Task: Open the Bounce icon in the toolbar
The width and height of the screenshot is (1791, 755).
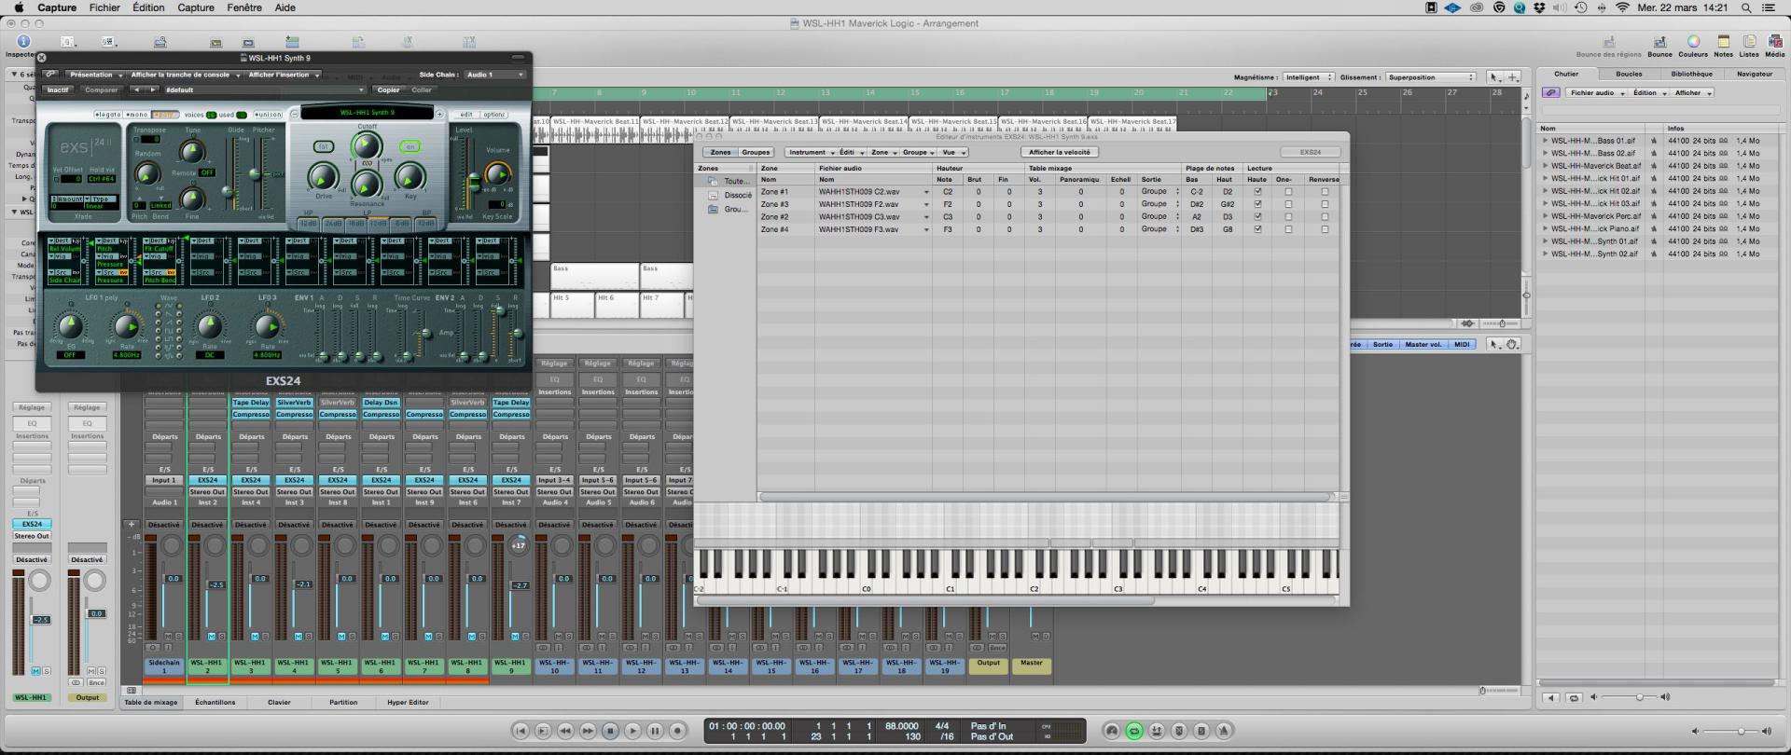Action: (1659, 42)
